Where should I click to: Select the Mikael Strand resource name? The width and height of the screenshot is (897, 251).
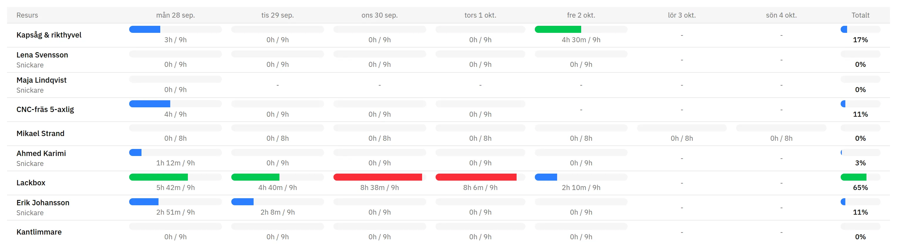41,133
